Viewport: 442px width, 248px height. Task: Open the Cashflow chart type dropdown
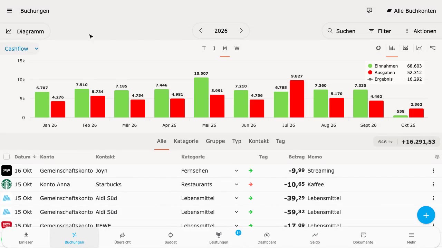[x=21, y=49]
